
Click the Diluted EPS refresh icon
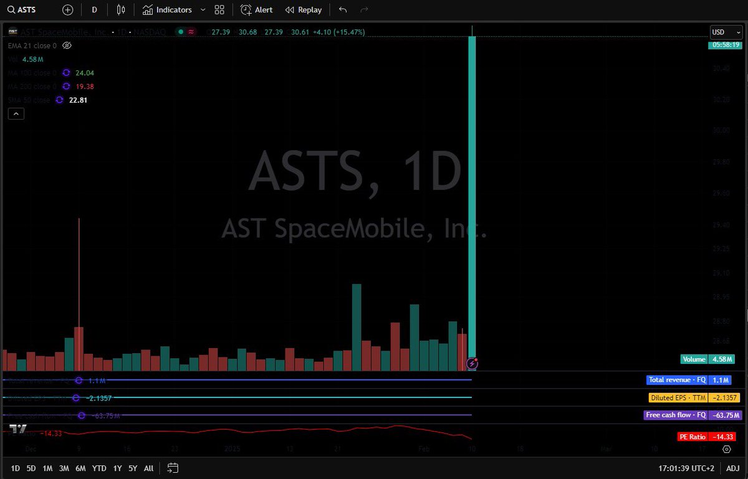[x=76, y=398]
